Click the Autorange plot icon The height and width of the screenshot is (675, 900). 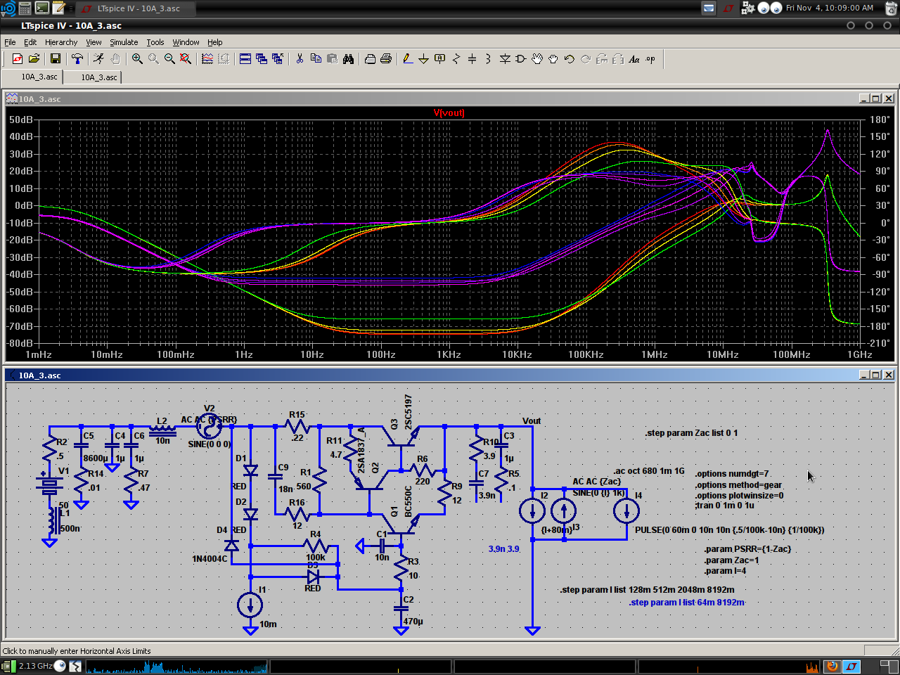click(207, 59)
